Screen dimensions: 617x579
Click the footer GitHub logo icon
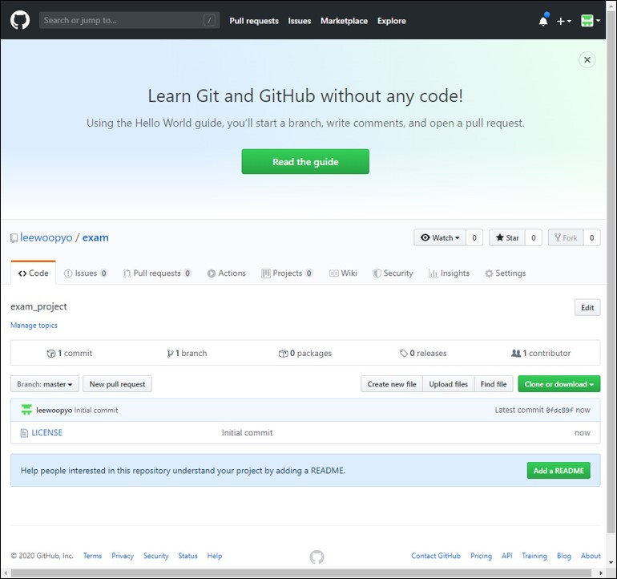click(x=317, y=557)
